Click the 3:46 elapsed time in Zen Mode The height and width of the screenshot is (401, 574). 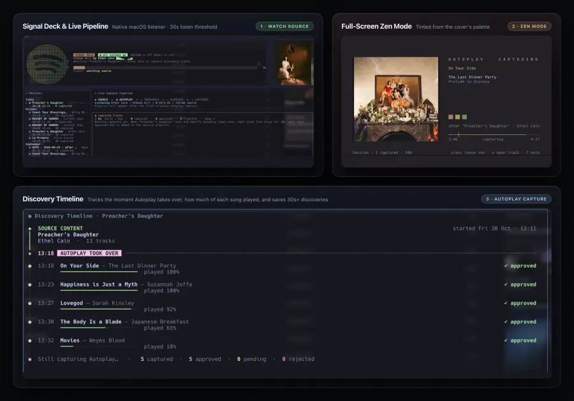coord(453,139)
